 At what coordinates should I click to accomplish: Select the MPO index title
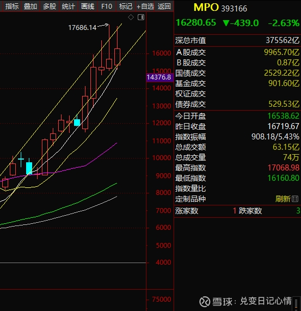pyautogui.click(x=206, y=8)
